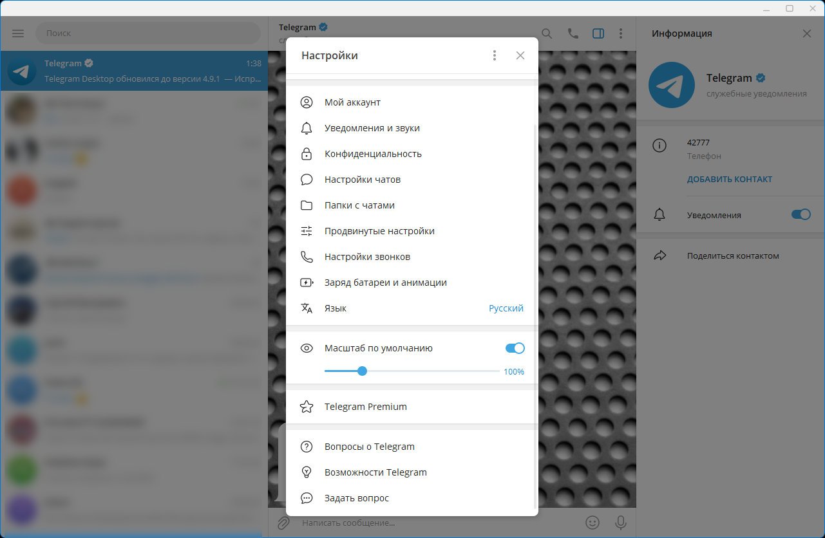Viewport: 825px width, 538px height.
Task: Click the chat bubble icon for Задать вопрос
Action: 307,498
